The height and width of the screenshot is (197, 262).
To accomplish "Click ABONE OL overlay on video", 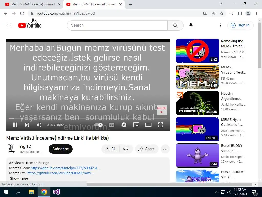I will (161, 110).
